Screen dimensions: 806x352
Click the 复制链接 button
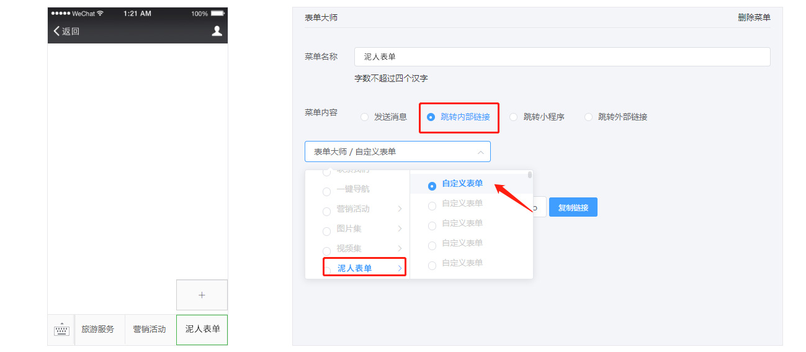[x=573, y=207]
